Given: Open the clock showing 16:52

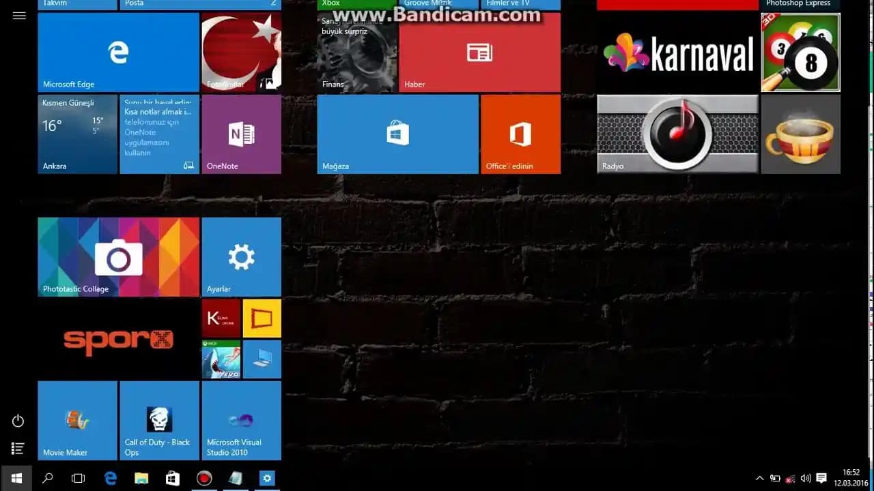Looking at the screenshot, I should click(x=849, y=478).
